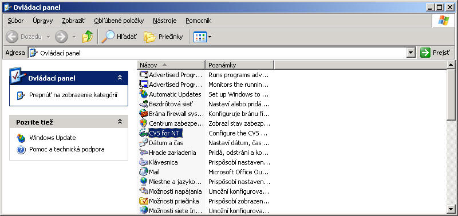Click 'Microsoft Office Ou…' description text
458x216 pixels.
tap(238, 172)
